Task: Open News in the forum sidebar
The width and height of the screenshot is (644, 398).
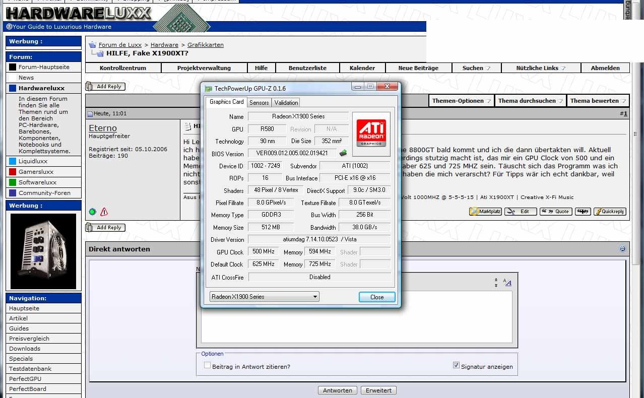Action: [26, 78]
